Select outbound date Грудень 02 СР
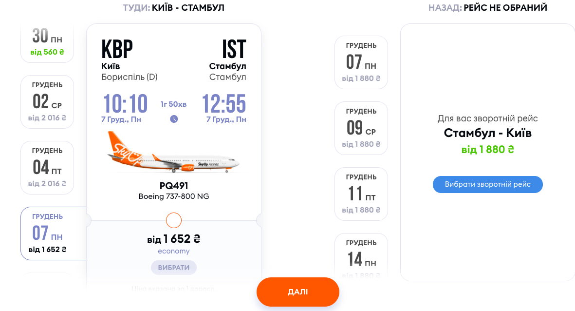The height and width of the screenshot is (311, 575). [47, 102]
